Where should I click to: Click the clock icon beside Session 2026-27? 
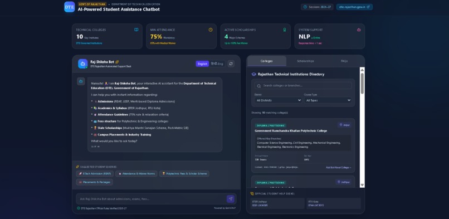click(305, 7)
